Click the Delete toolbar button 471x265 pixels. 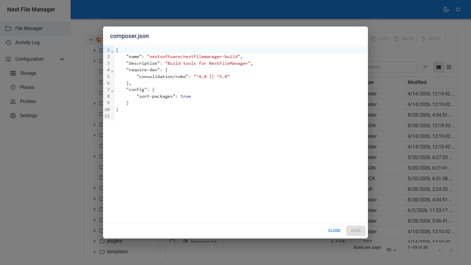[431, 39]
